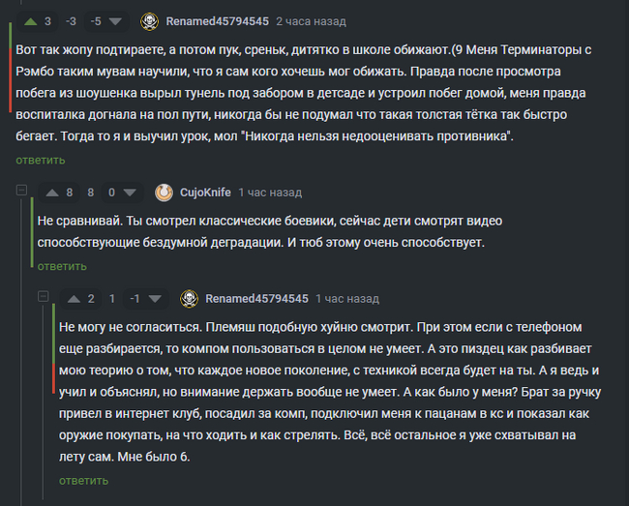This screenshot has height=506, width=629.
Task: Collapse CujoKnife's comment thread
Action: click(x=21, y=192)
